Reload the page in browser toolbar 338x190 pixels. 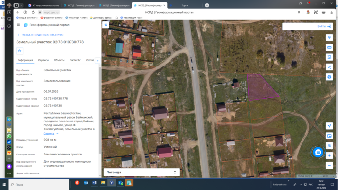(33, 12)
